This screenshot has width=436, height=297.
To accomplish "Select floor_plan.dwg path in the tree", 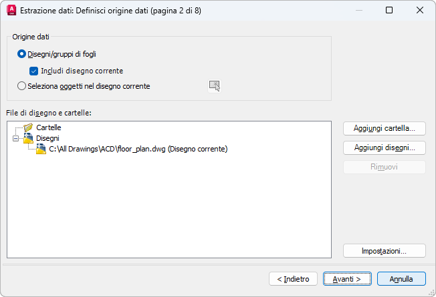I will 138,149.
